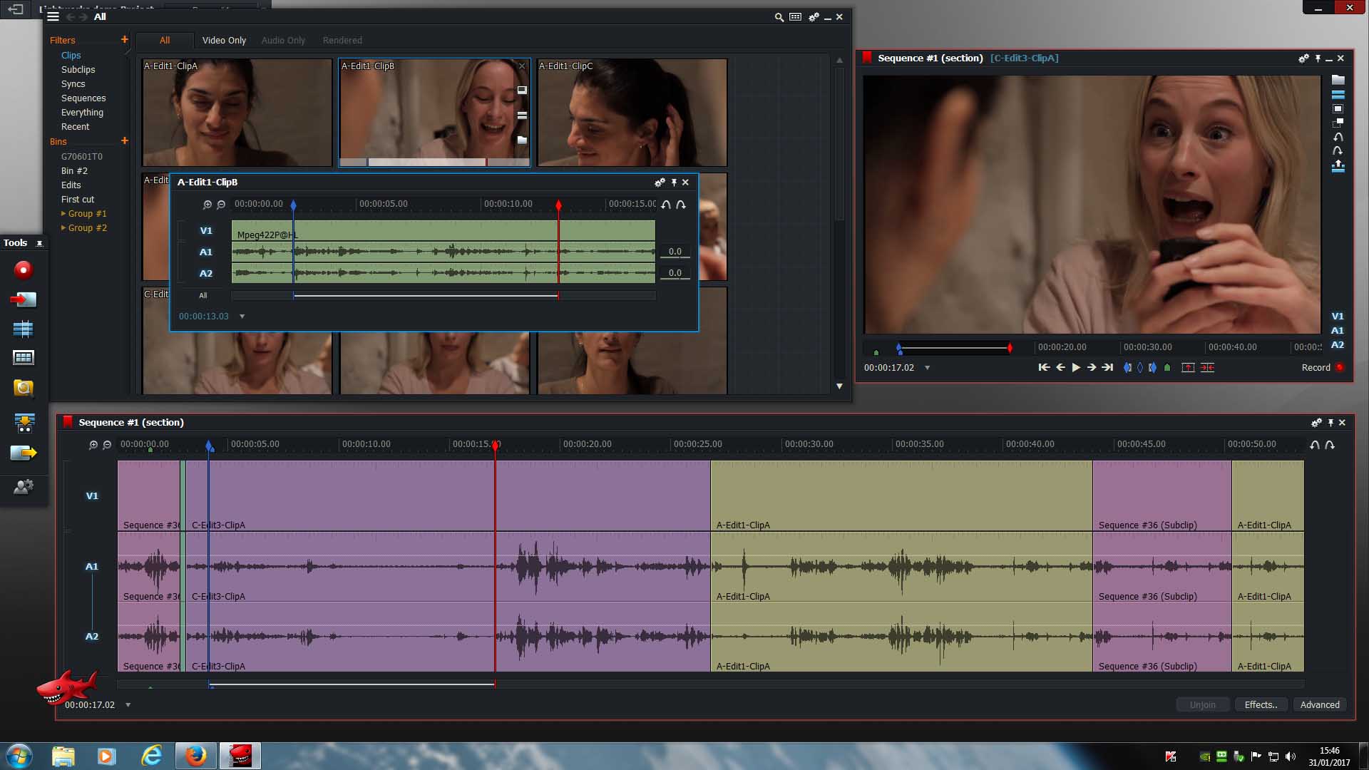Click undo arrow in Sequence #1 timeline header
The image size is (1369, 770).
click(x=1315, y=445)
